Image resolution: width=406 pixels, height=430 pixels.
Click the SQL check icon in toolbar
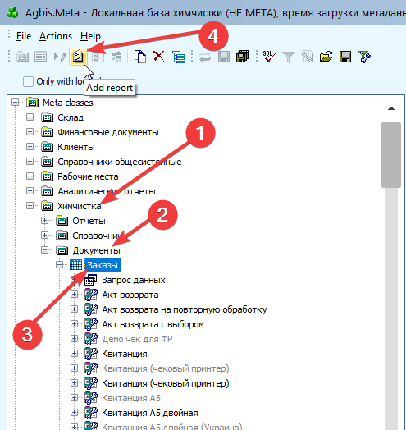click(270, 57)
